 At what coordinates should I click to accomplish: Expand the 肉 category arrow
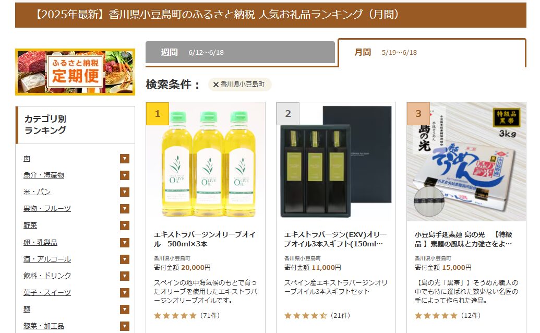pos(125,159)
